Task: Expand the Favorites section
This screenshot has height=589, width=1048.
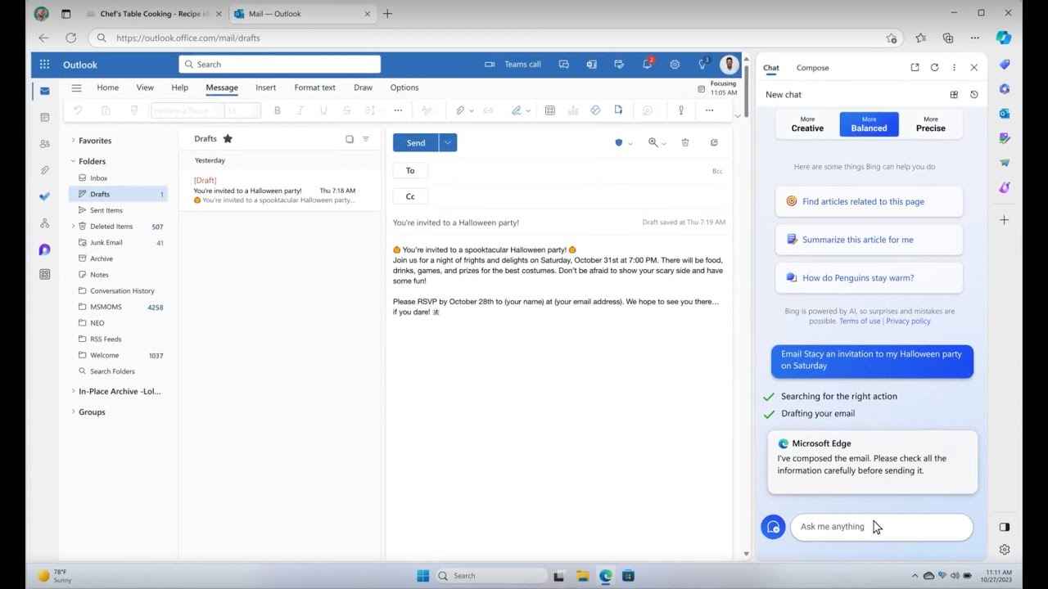Action: (x=73, y=141)
